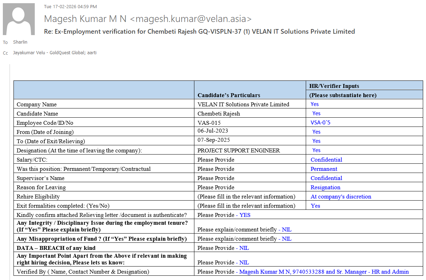Click the email subject line text
The width and height of the screenshot is (426, 280).
tap(199, 31)
